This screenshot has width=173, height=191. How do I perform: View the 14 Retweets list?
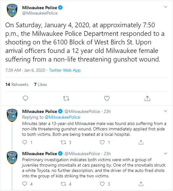point(17,84)
